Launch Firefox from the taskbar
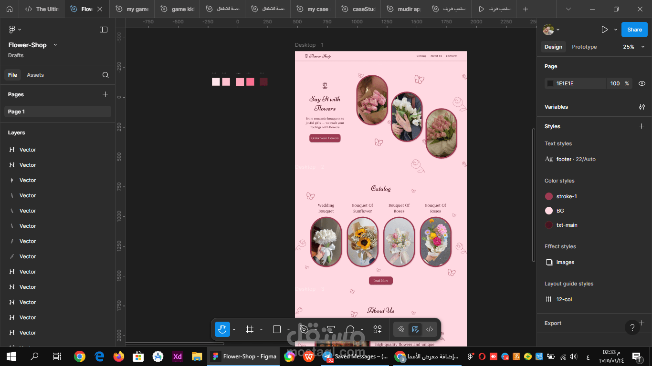 tap(119, 356)
